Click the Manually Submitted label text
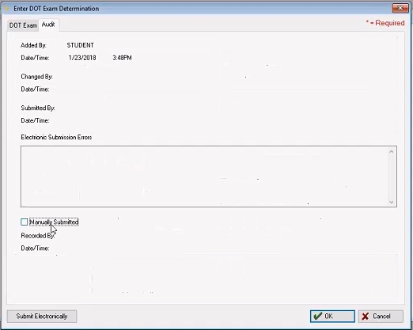 pyautogui.click(x=54, y=222)
